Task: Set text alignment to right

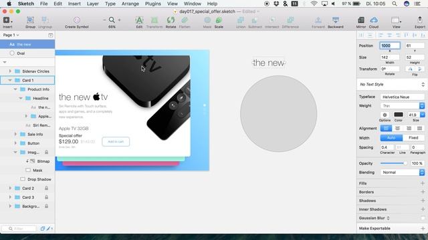Action: (409, 128)
